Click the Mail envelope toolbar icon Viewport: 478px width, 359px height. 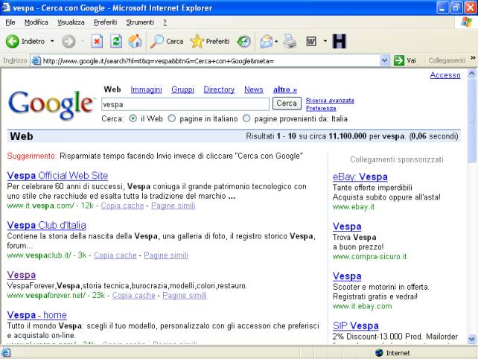[267, 41]
